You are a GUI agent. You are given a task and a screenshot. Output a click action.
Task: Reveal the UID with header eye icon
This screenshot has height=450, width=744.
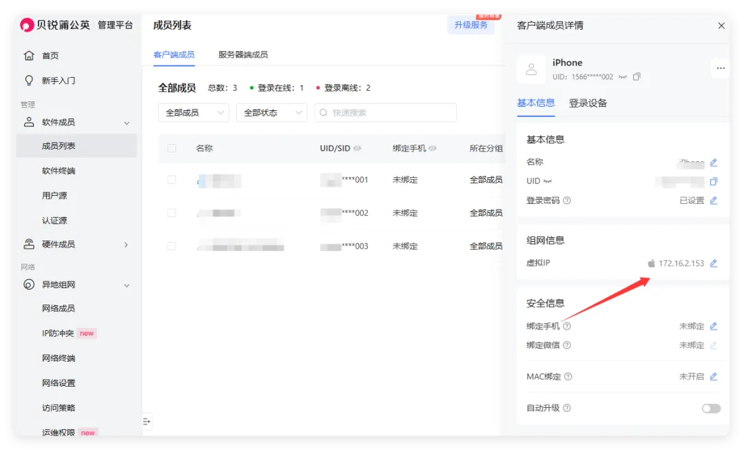[623, 77]
